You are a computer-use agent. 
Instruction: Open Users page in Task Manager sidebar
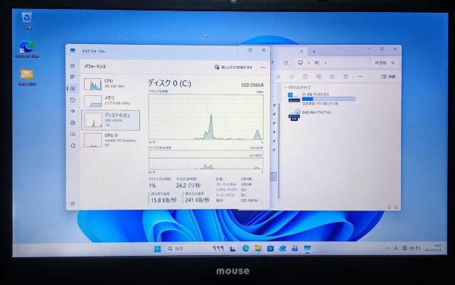pyautogui.click(x=73, y=123)
